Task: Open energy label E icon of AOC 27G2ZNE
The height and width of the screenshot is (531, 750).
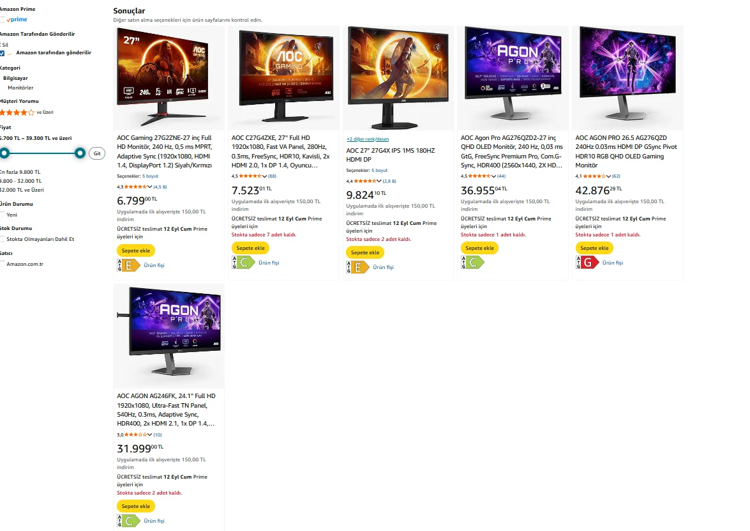Action: (129, 265)
